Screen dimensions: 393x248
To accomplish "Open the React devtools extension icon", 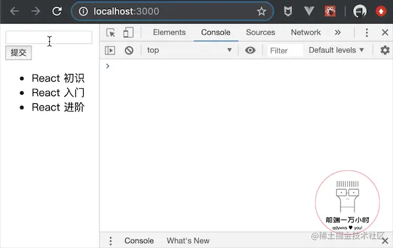I will pos(330,11).
